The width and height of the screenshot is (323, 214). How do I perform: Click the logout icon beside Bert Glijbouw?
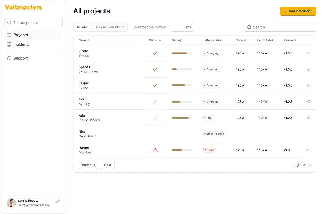(x=58, y=201)
